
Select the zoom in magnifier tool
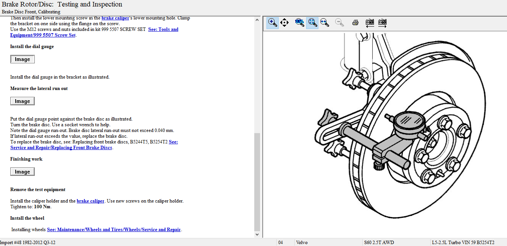click(x=272, y=23)
